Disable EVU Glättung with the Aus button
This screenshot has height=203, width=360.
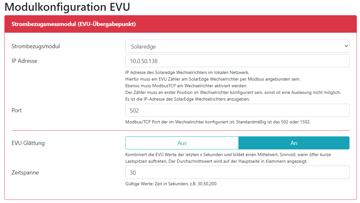pyautogui.click(x=182, y=143)
